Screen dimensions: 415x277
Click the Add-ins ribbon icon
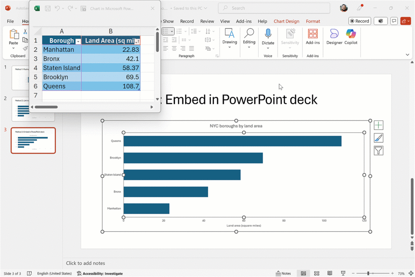[312, 37]
